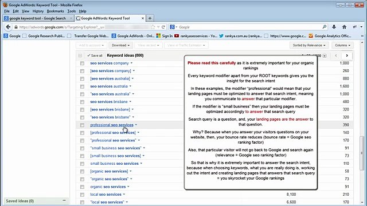Click the bookmark star icon in address bar

pyautogui.click(x=153, y=27)
